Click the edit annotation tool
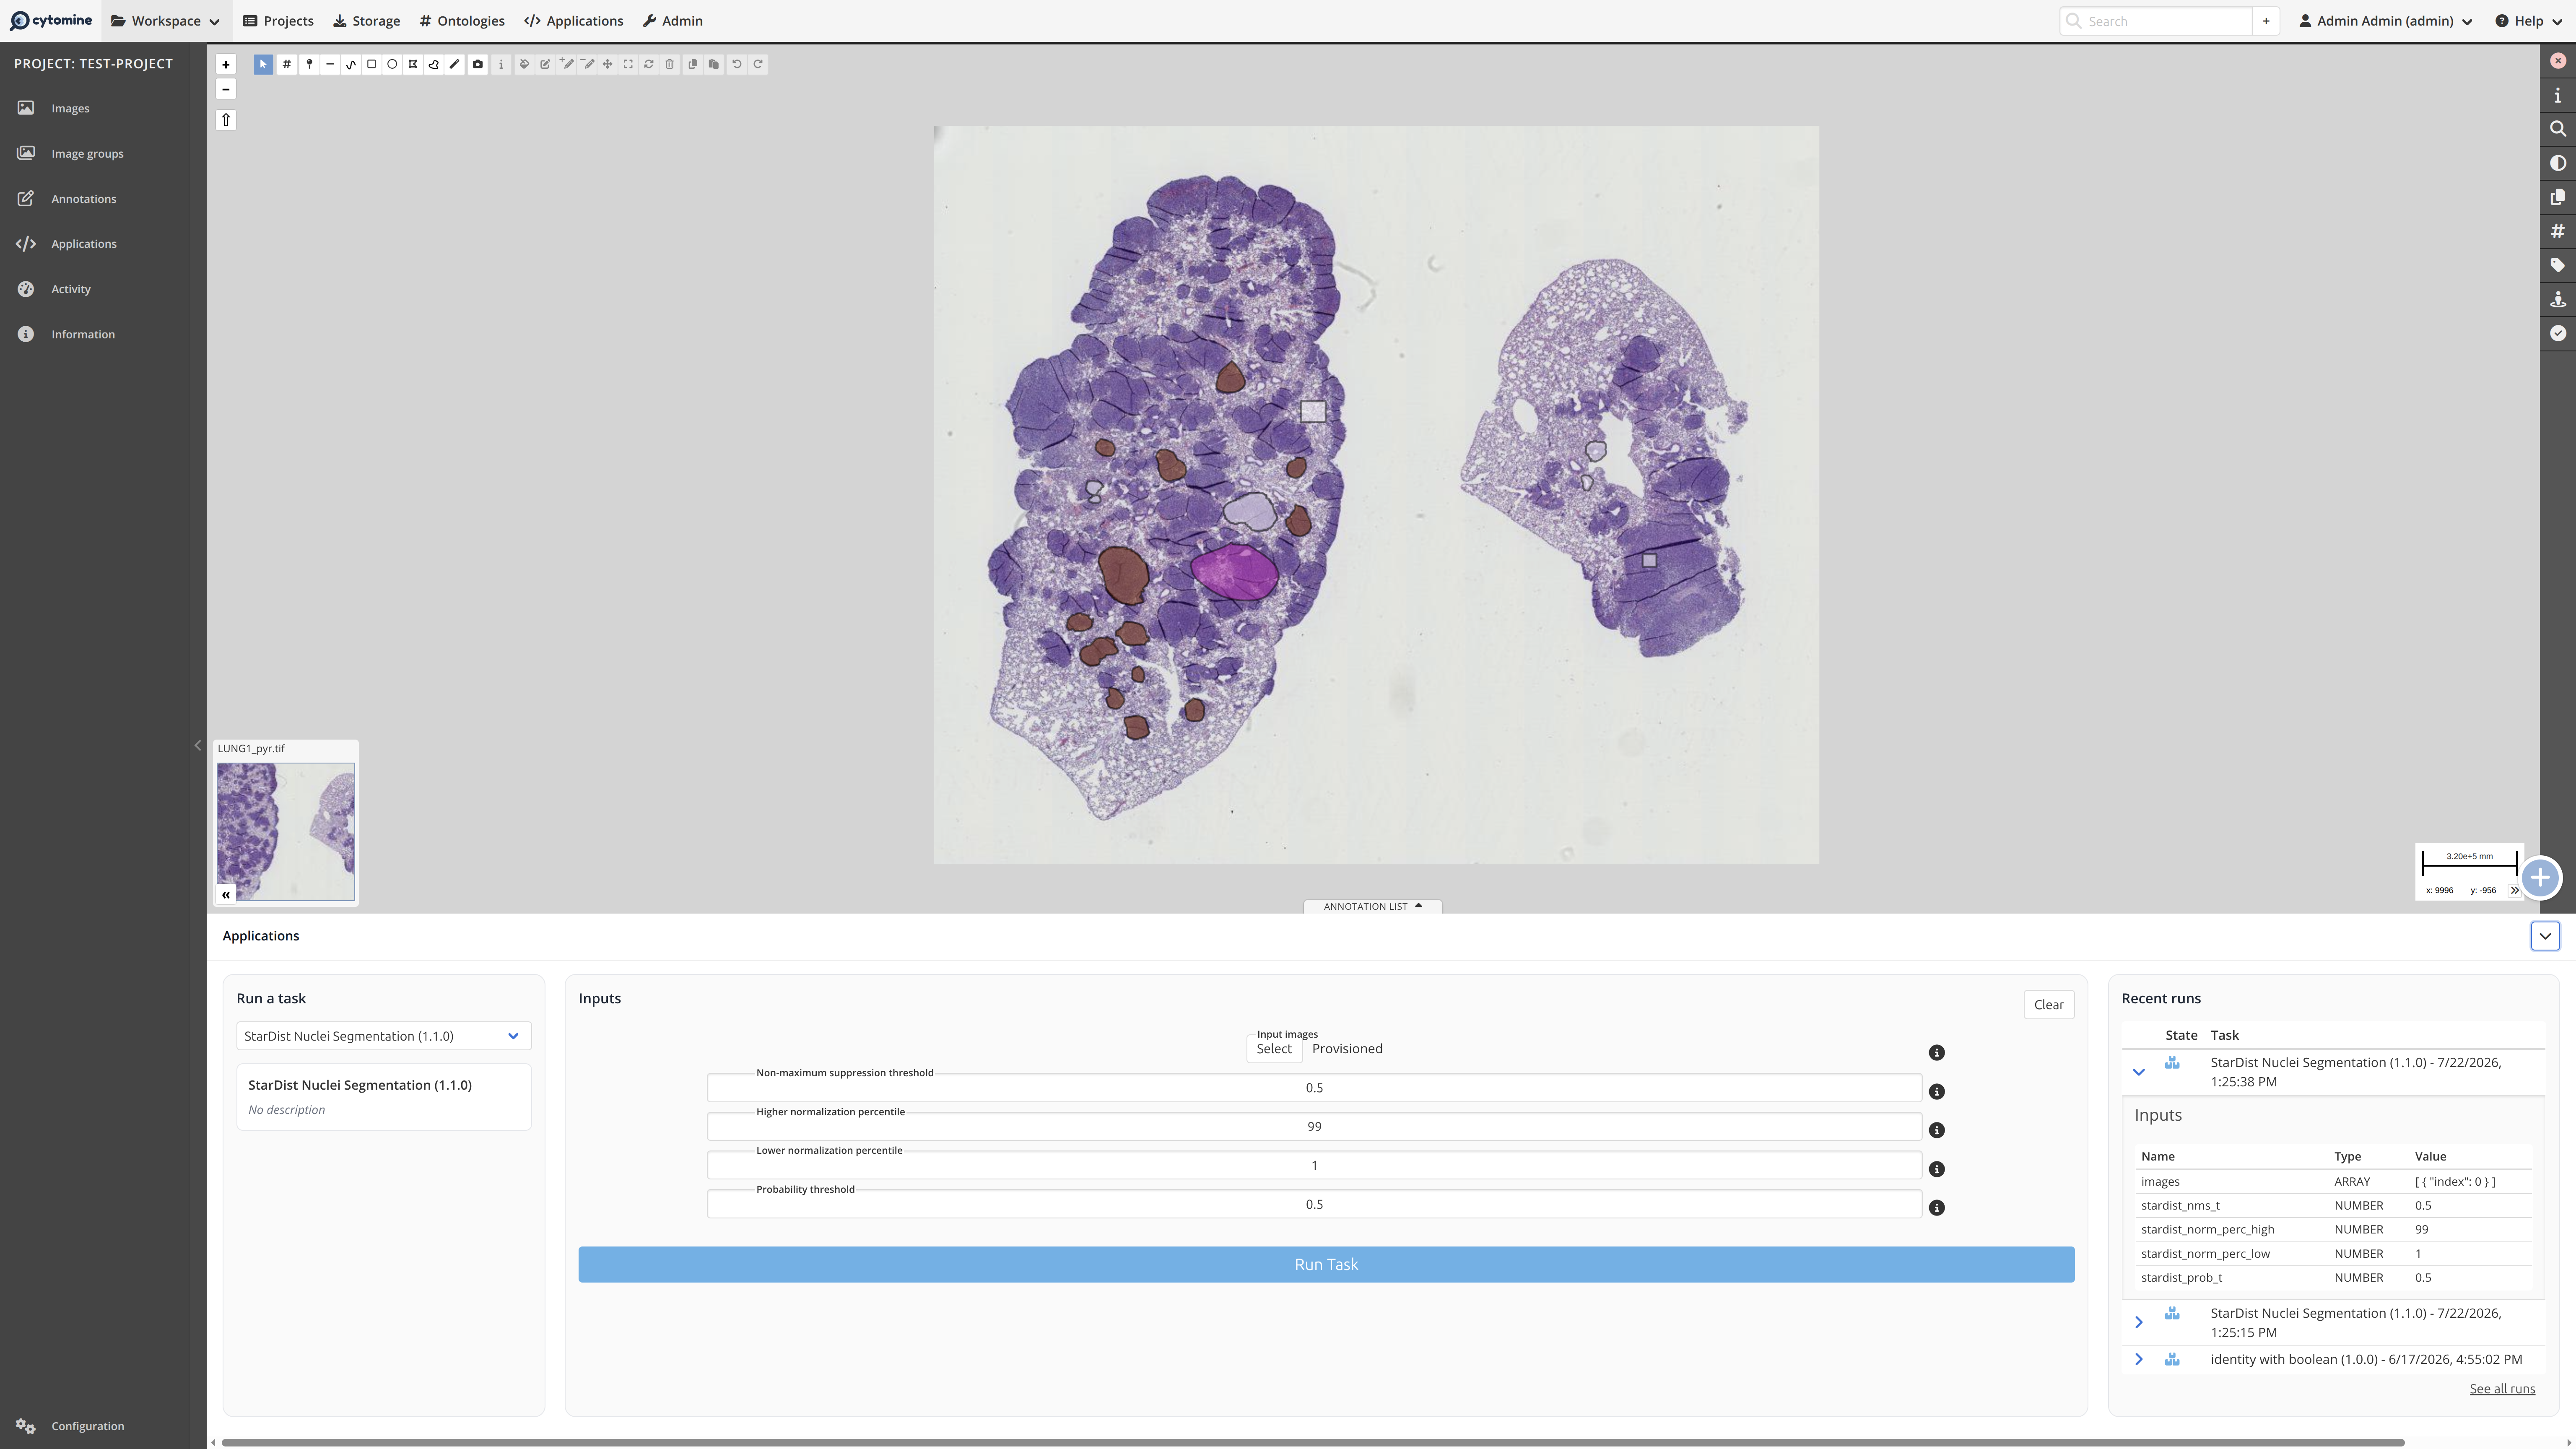The height and width of the screenshot is (1449, 2576). [x=545, y=64]
